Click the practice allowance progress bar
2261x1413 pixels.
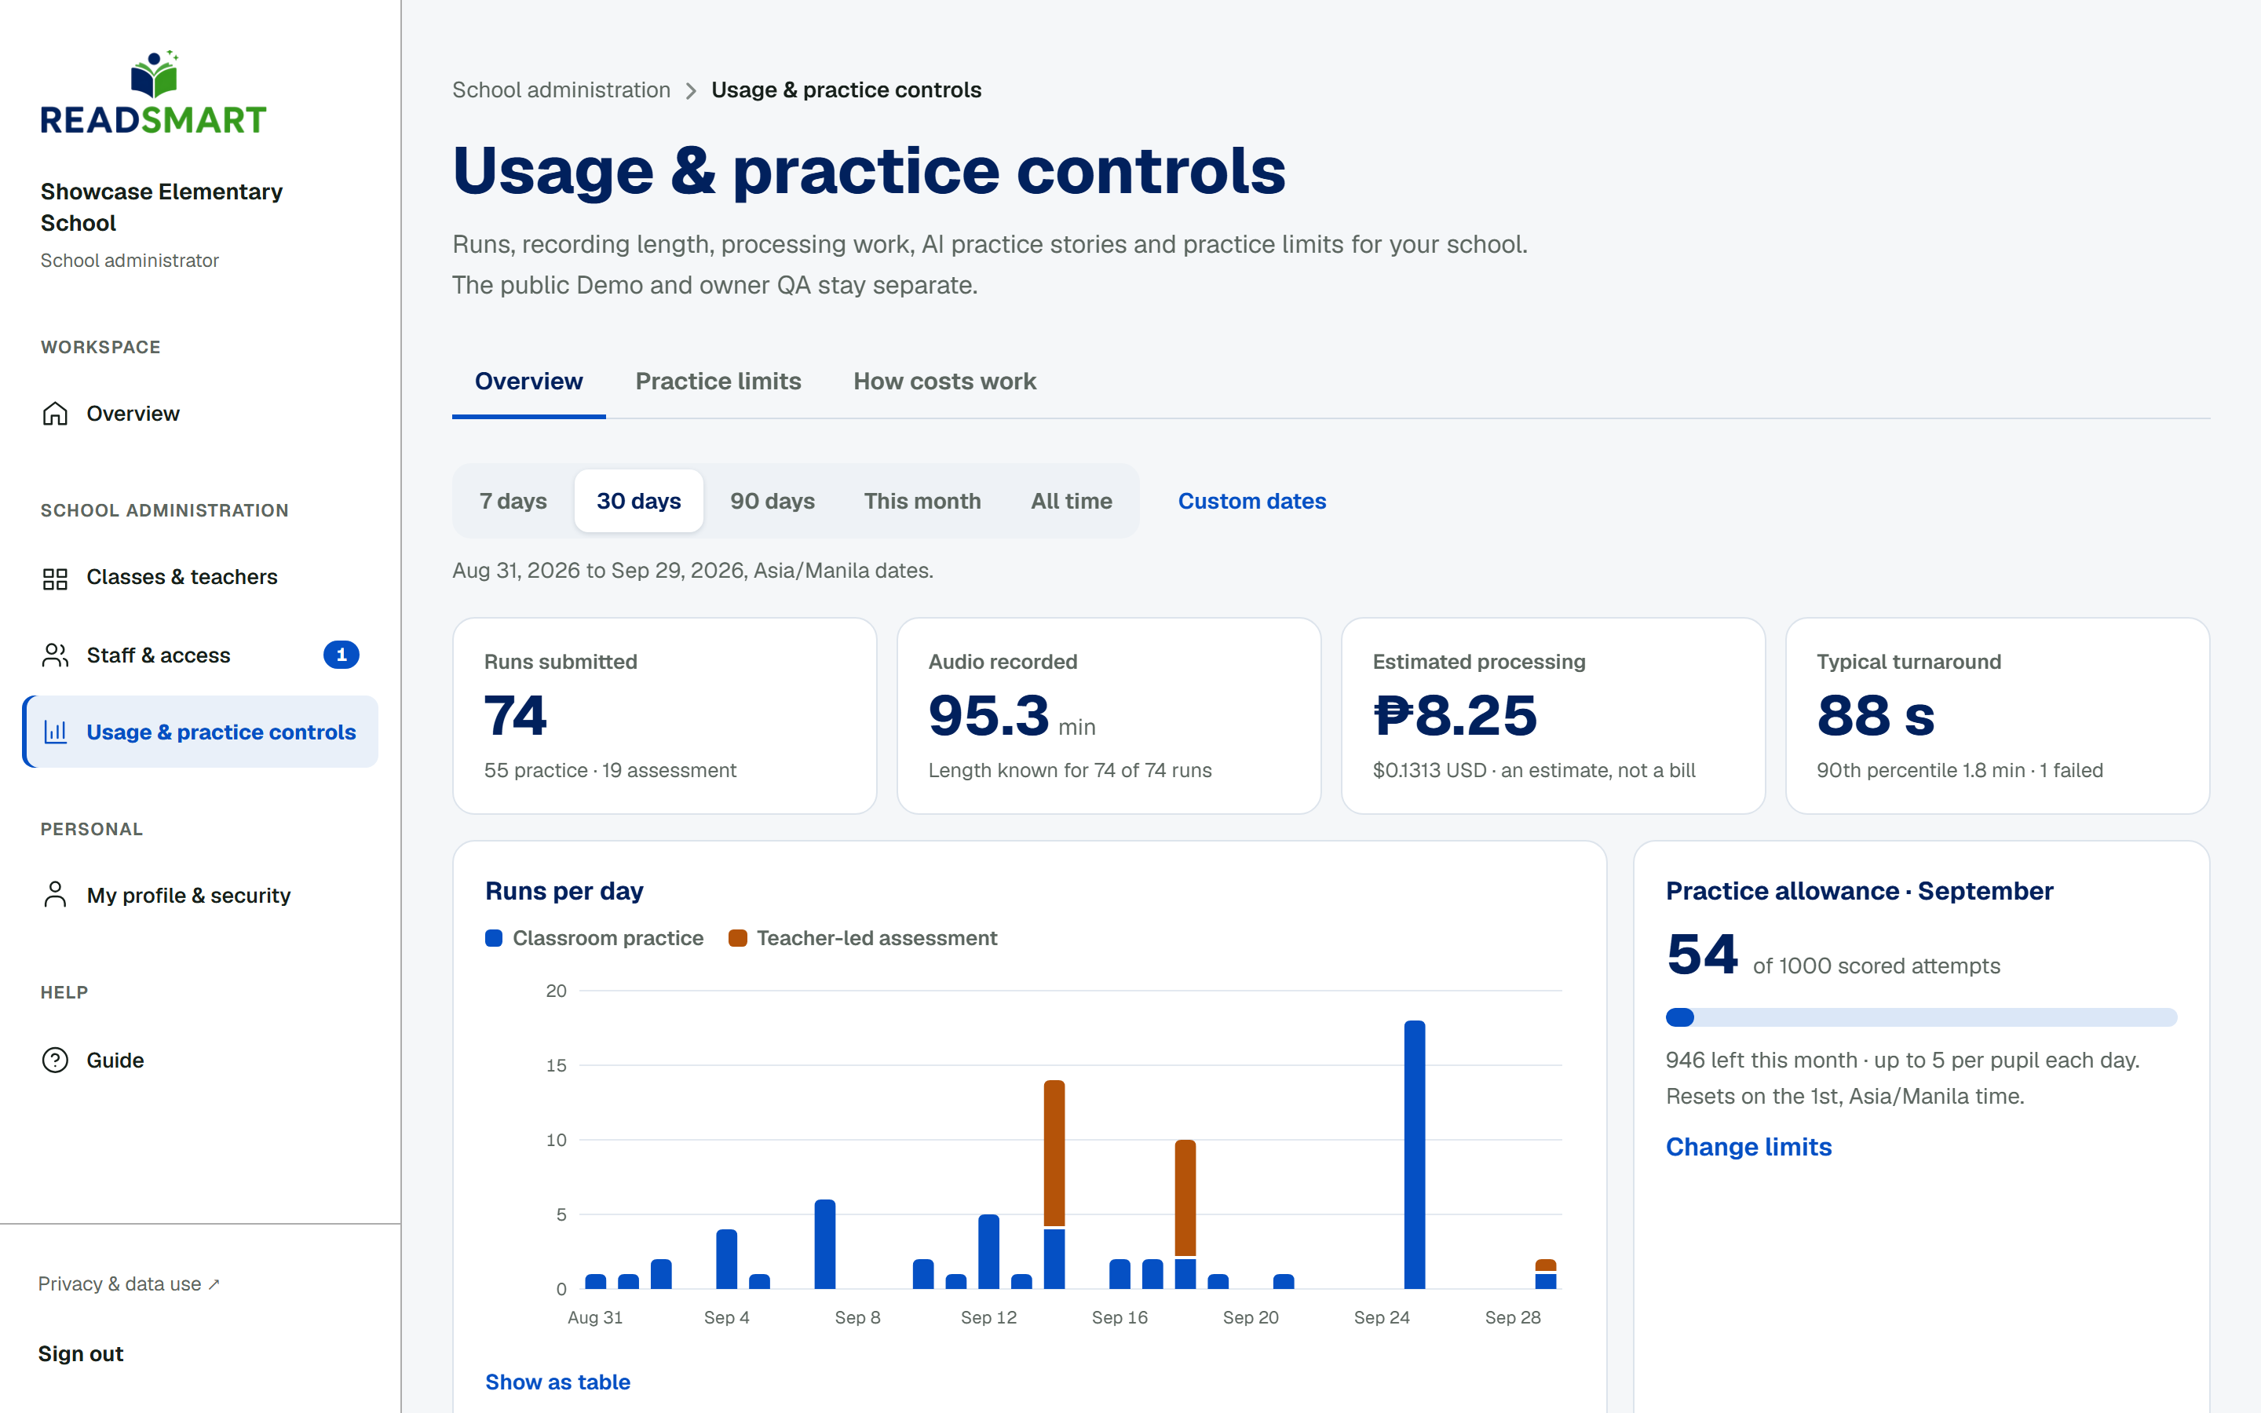(1921, 1017)
